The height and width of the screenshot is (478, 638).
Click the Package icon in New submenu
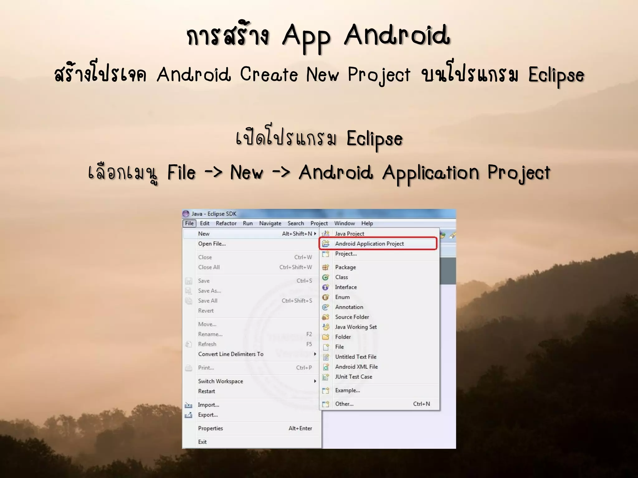(x=326, y=267)
